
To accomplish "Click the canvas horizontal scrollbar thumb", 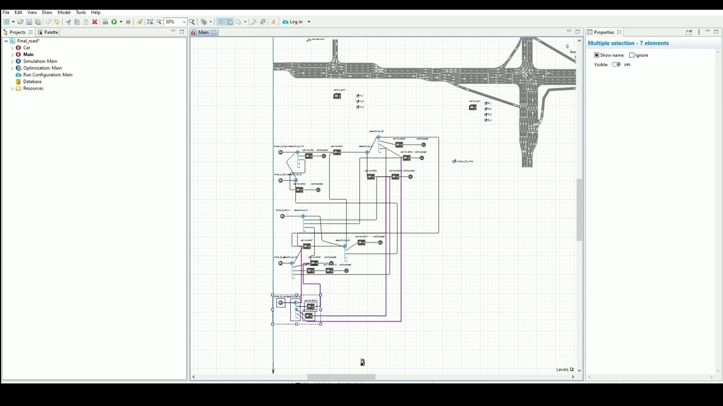I will [x=341, y=377].
